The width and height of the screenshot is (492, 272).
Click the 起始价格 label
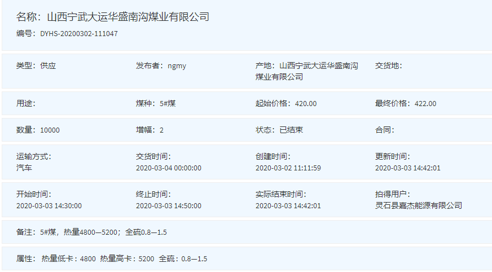tap(273, 103)
